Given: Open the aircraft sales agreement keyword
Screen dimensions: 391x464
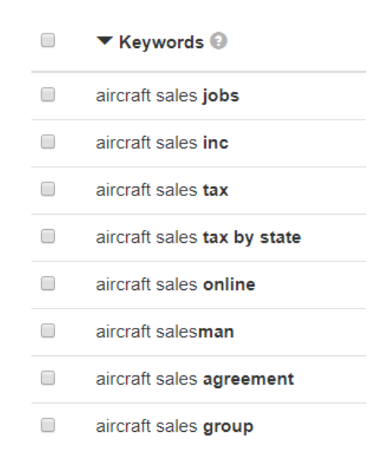Looking at the screenshot, I should pos(195,380).
